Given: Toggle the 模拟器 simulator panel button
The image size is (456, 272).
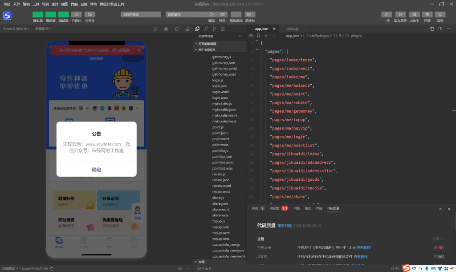Looking at the screenshot, I should tap(38, 15).
